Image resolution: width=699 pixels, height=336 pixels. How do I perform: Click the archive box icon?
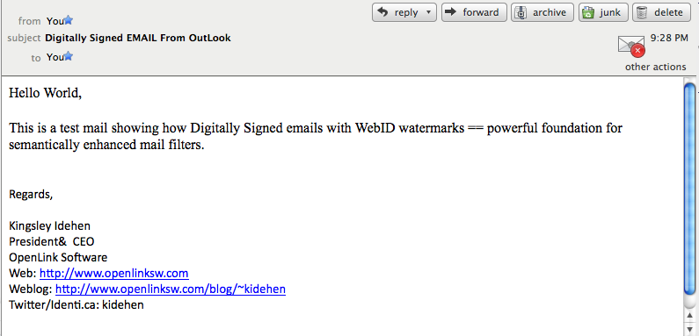pyautogui.click(x=521, y=12)
